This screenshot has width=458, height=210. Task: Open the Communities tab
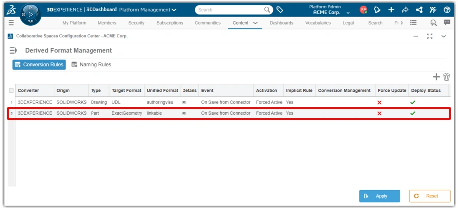(x=208, y=23)
